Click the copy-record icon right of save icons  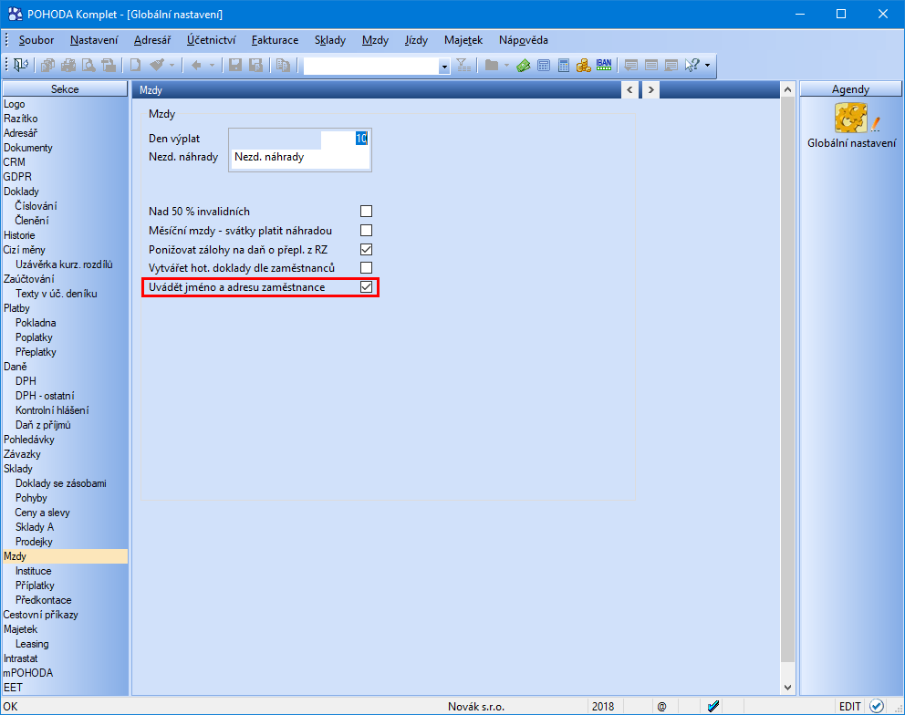coord(283,66)
